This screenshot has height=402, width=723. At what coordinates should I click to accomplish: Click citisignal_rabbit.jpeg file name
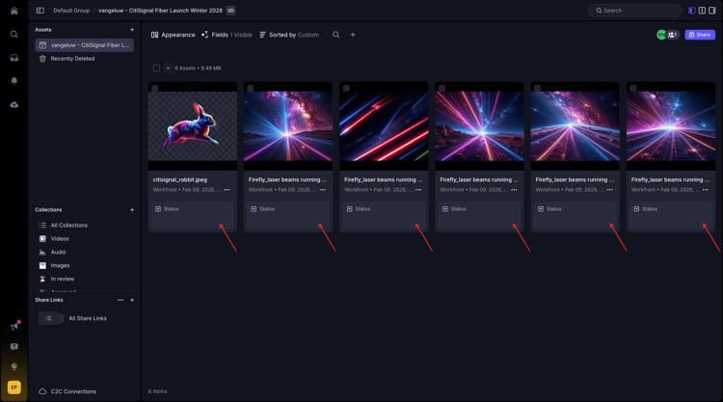180,180
